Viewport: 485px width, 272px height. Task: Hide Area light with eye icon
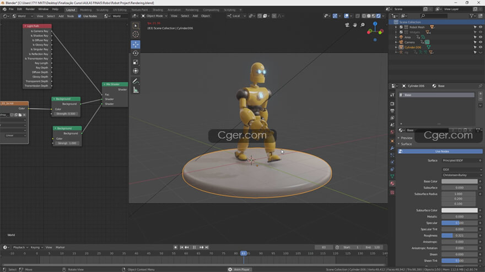pyautogui.click(x=481, y=37)
